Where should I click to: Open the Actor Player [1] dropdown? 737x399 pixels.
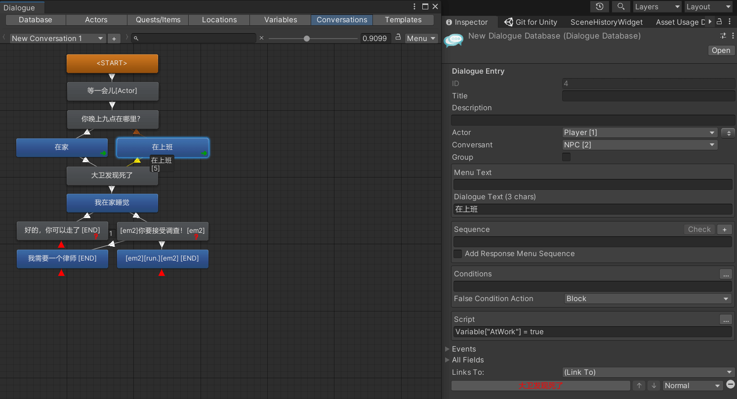click(x=640, y=133)
